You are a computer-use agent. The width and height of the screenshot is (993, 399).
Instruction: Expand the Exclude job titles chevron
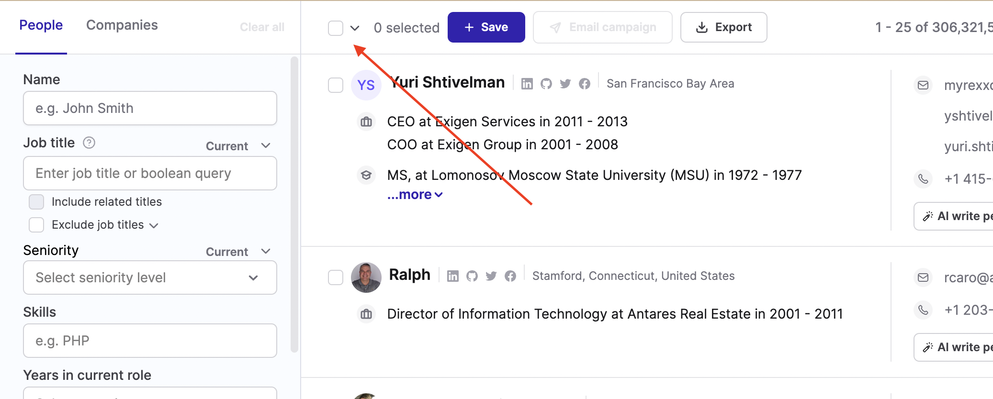point(154,225)
